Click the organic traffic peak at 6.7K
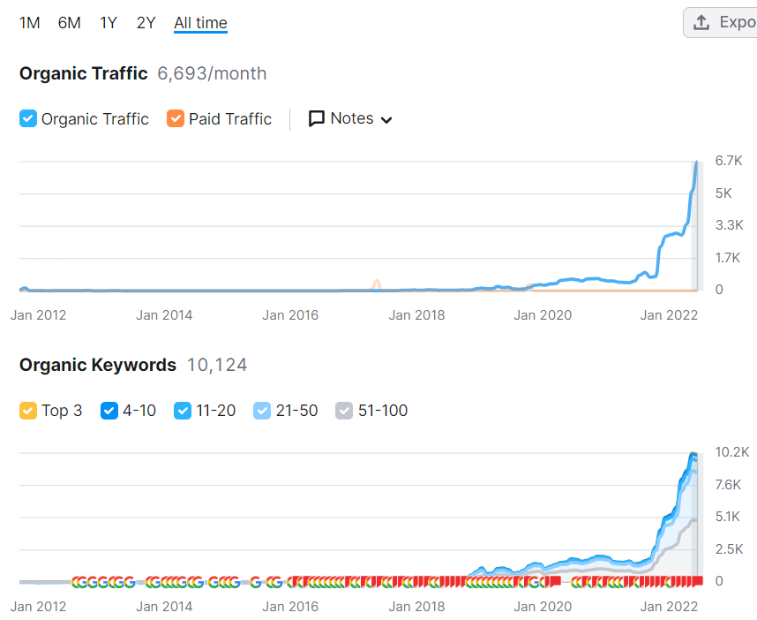The height and width of the screenshot is (620, 757). point(696,163)
